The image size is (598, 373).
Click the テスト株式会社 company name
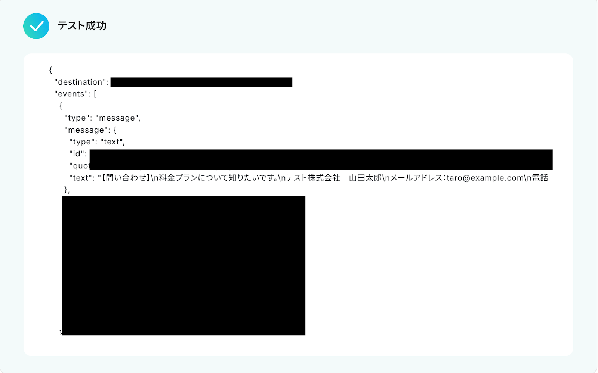313,178
